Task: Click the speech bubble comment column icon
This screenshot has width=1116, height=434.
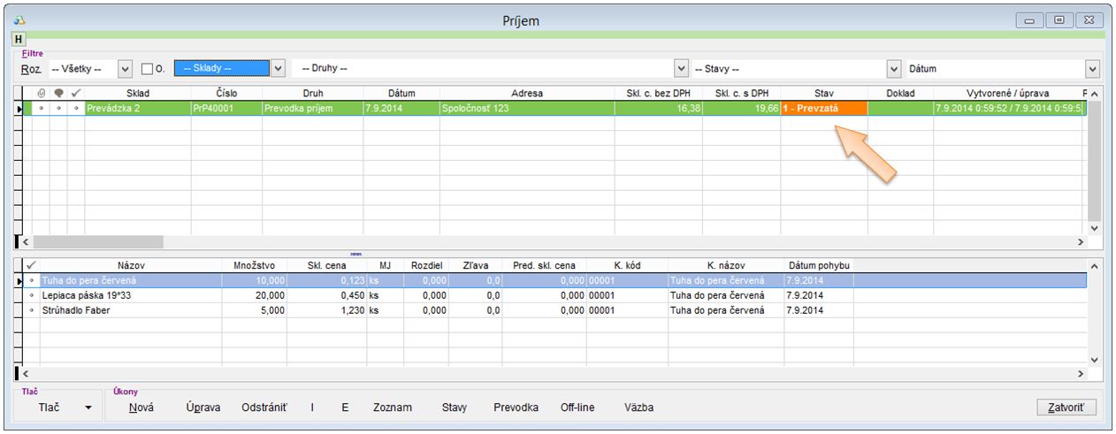Action: tap(58, 93)
